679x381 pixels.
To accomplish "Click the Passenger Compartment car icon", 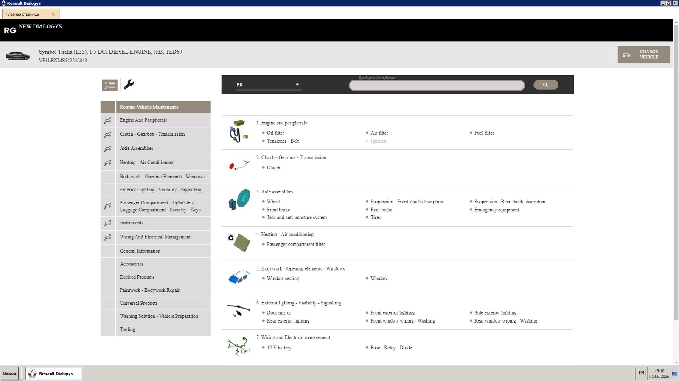I will (x=108, y=206).
